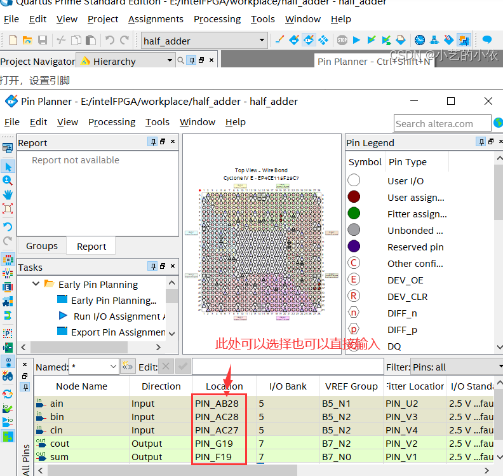Screen dimensions: 503x476
Task: Open file via folder icon in Quartus toolbar
Action: (27, 41)
